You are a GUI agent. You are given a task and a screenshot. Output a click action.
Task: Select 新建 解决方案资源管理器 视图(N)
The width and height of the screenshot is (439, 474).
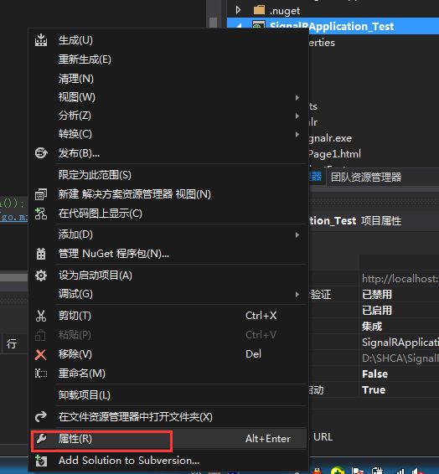(168, 194)
